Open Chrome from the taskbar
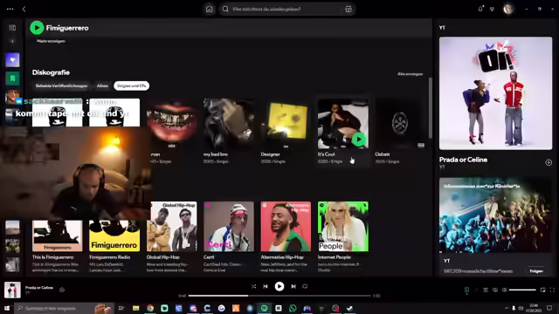Viewport: 559px width, 314px height. pyautogui.click(x=150, y=308)
